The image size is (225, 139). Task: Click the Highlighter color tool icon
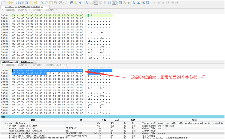(91, 3)
